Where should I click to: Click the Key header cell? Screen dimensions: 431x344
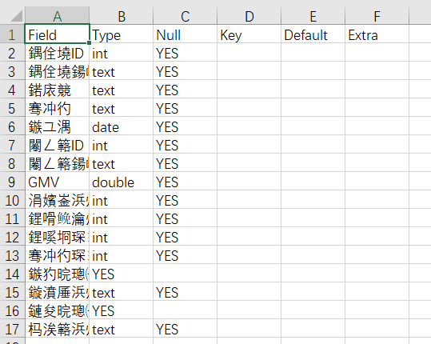249,34
